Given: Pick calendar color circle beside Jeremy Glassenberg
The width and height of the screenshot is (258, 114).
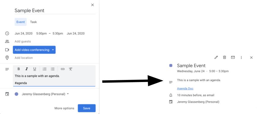Looking at the screenshot, I should 16,94.
